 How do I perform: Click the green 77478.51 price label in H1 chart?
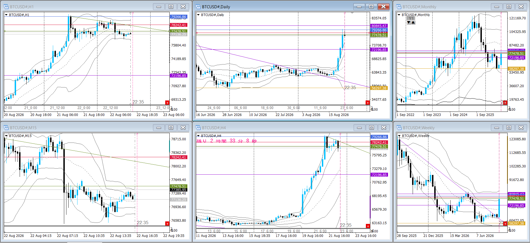[x=179, y=31]
